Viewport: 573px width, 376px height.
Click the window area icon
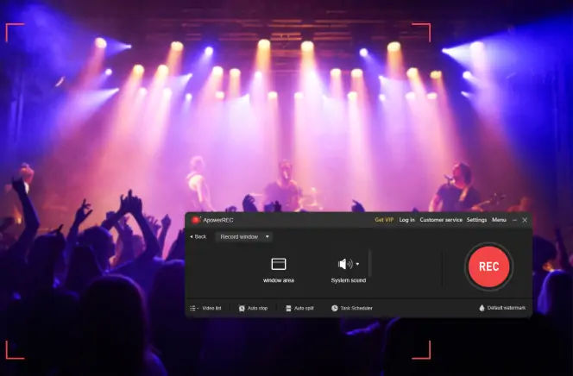279,264
